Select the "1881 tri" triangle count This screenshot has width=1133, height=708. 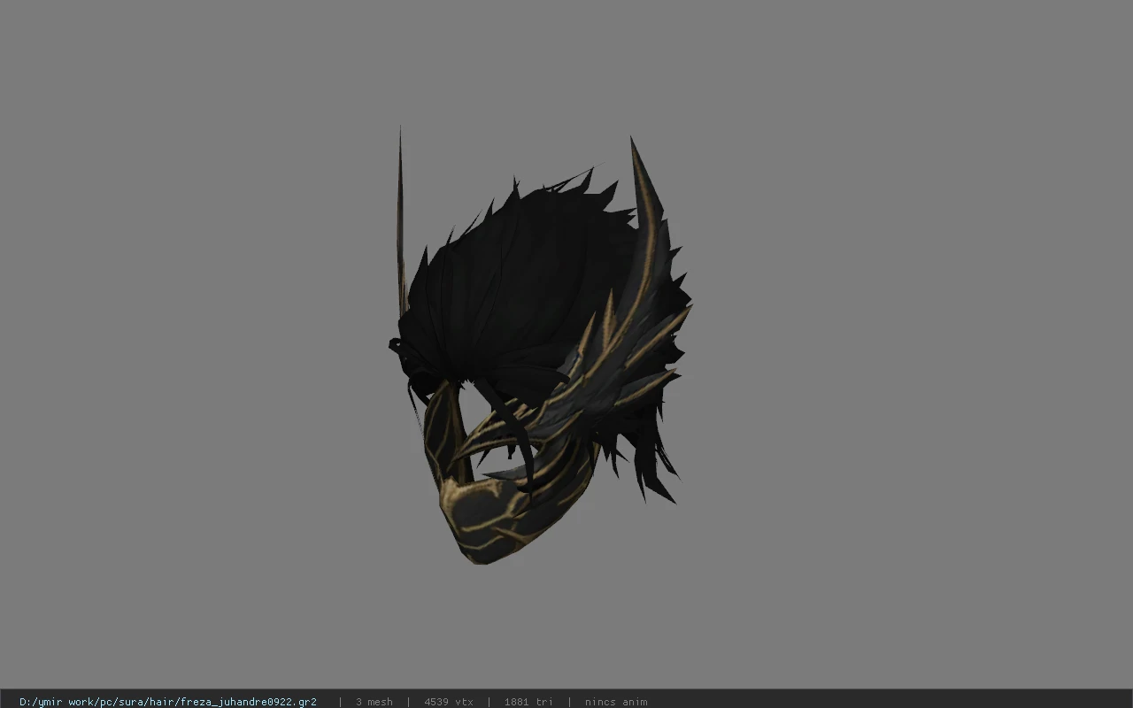coord(528,702)
